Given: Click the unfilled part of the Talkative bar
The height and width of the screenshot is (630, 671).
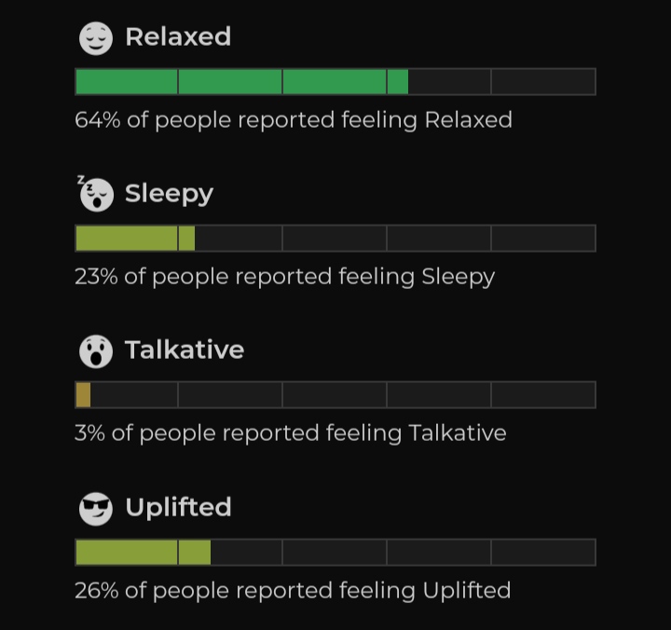Looking at the screenshot, I should tap(342, 395).
